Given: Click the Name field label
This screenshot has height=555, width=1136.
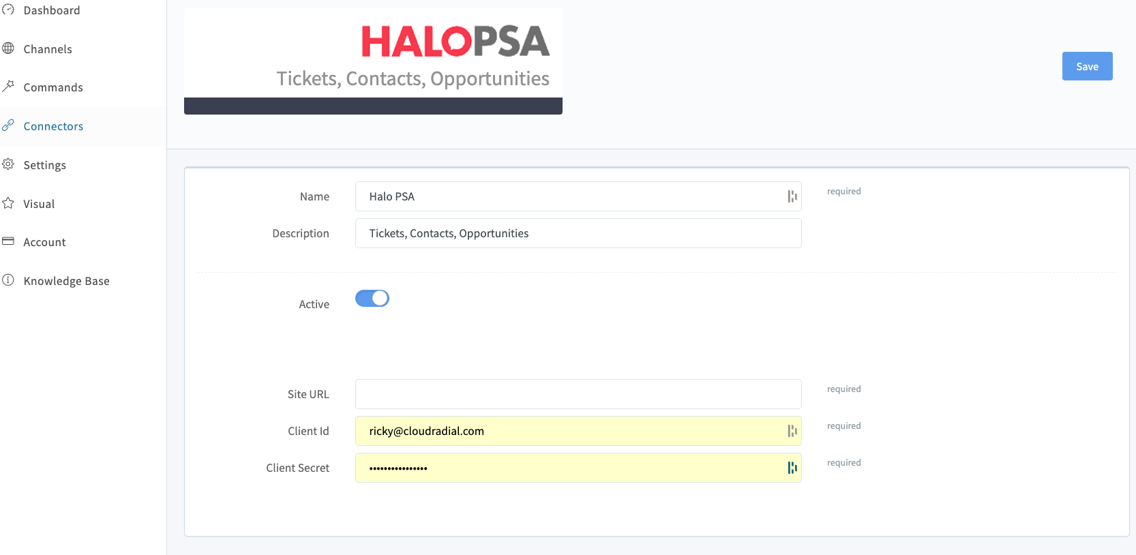Looking at the screenshot, I should pos(314,196).
